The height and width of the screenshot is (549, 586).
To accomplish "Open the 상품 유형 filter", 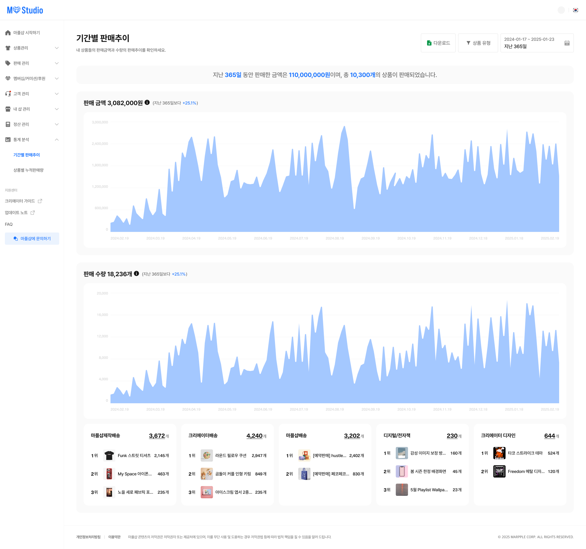I will coord(478,43).
